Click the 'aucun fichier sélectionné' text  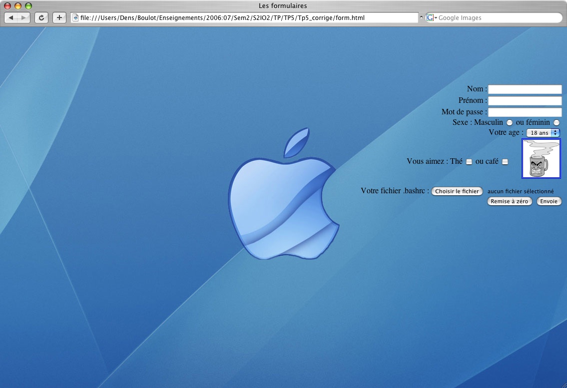point(521,191)
